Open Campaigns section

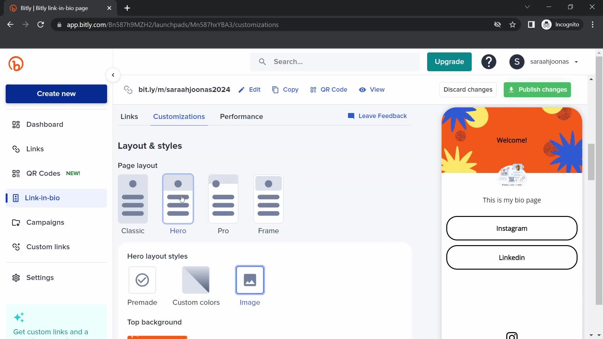pos(57,222)
